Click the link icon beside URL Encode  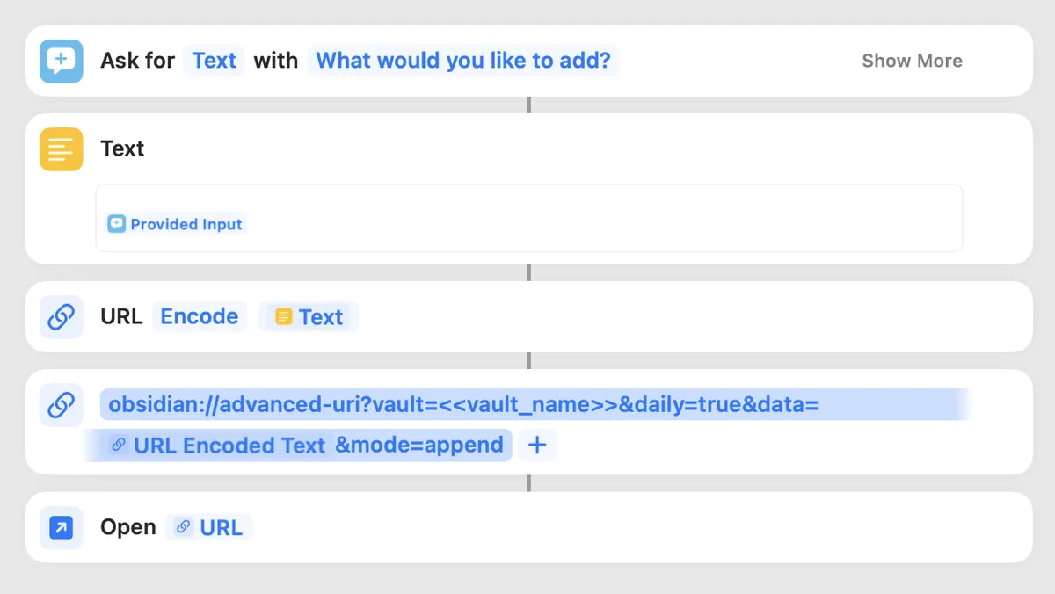pos(61,316)
